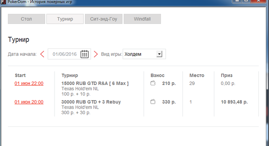
Task: Click the Приз column header
Action: tap(227, 75)
